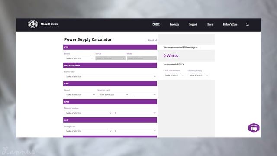Screen dimensions: 277x156
Task: Open the SSD Storage Size dropdown
Action: coord(88,131)
